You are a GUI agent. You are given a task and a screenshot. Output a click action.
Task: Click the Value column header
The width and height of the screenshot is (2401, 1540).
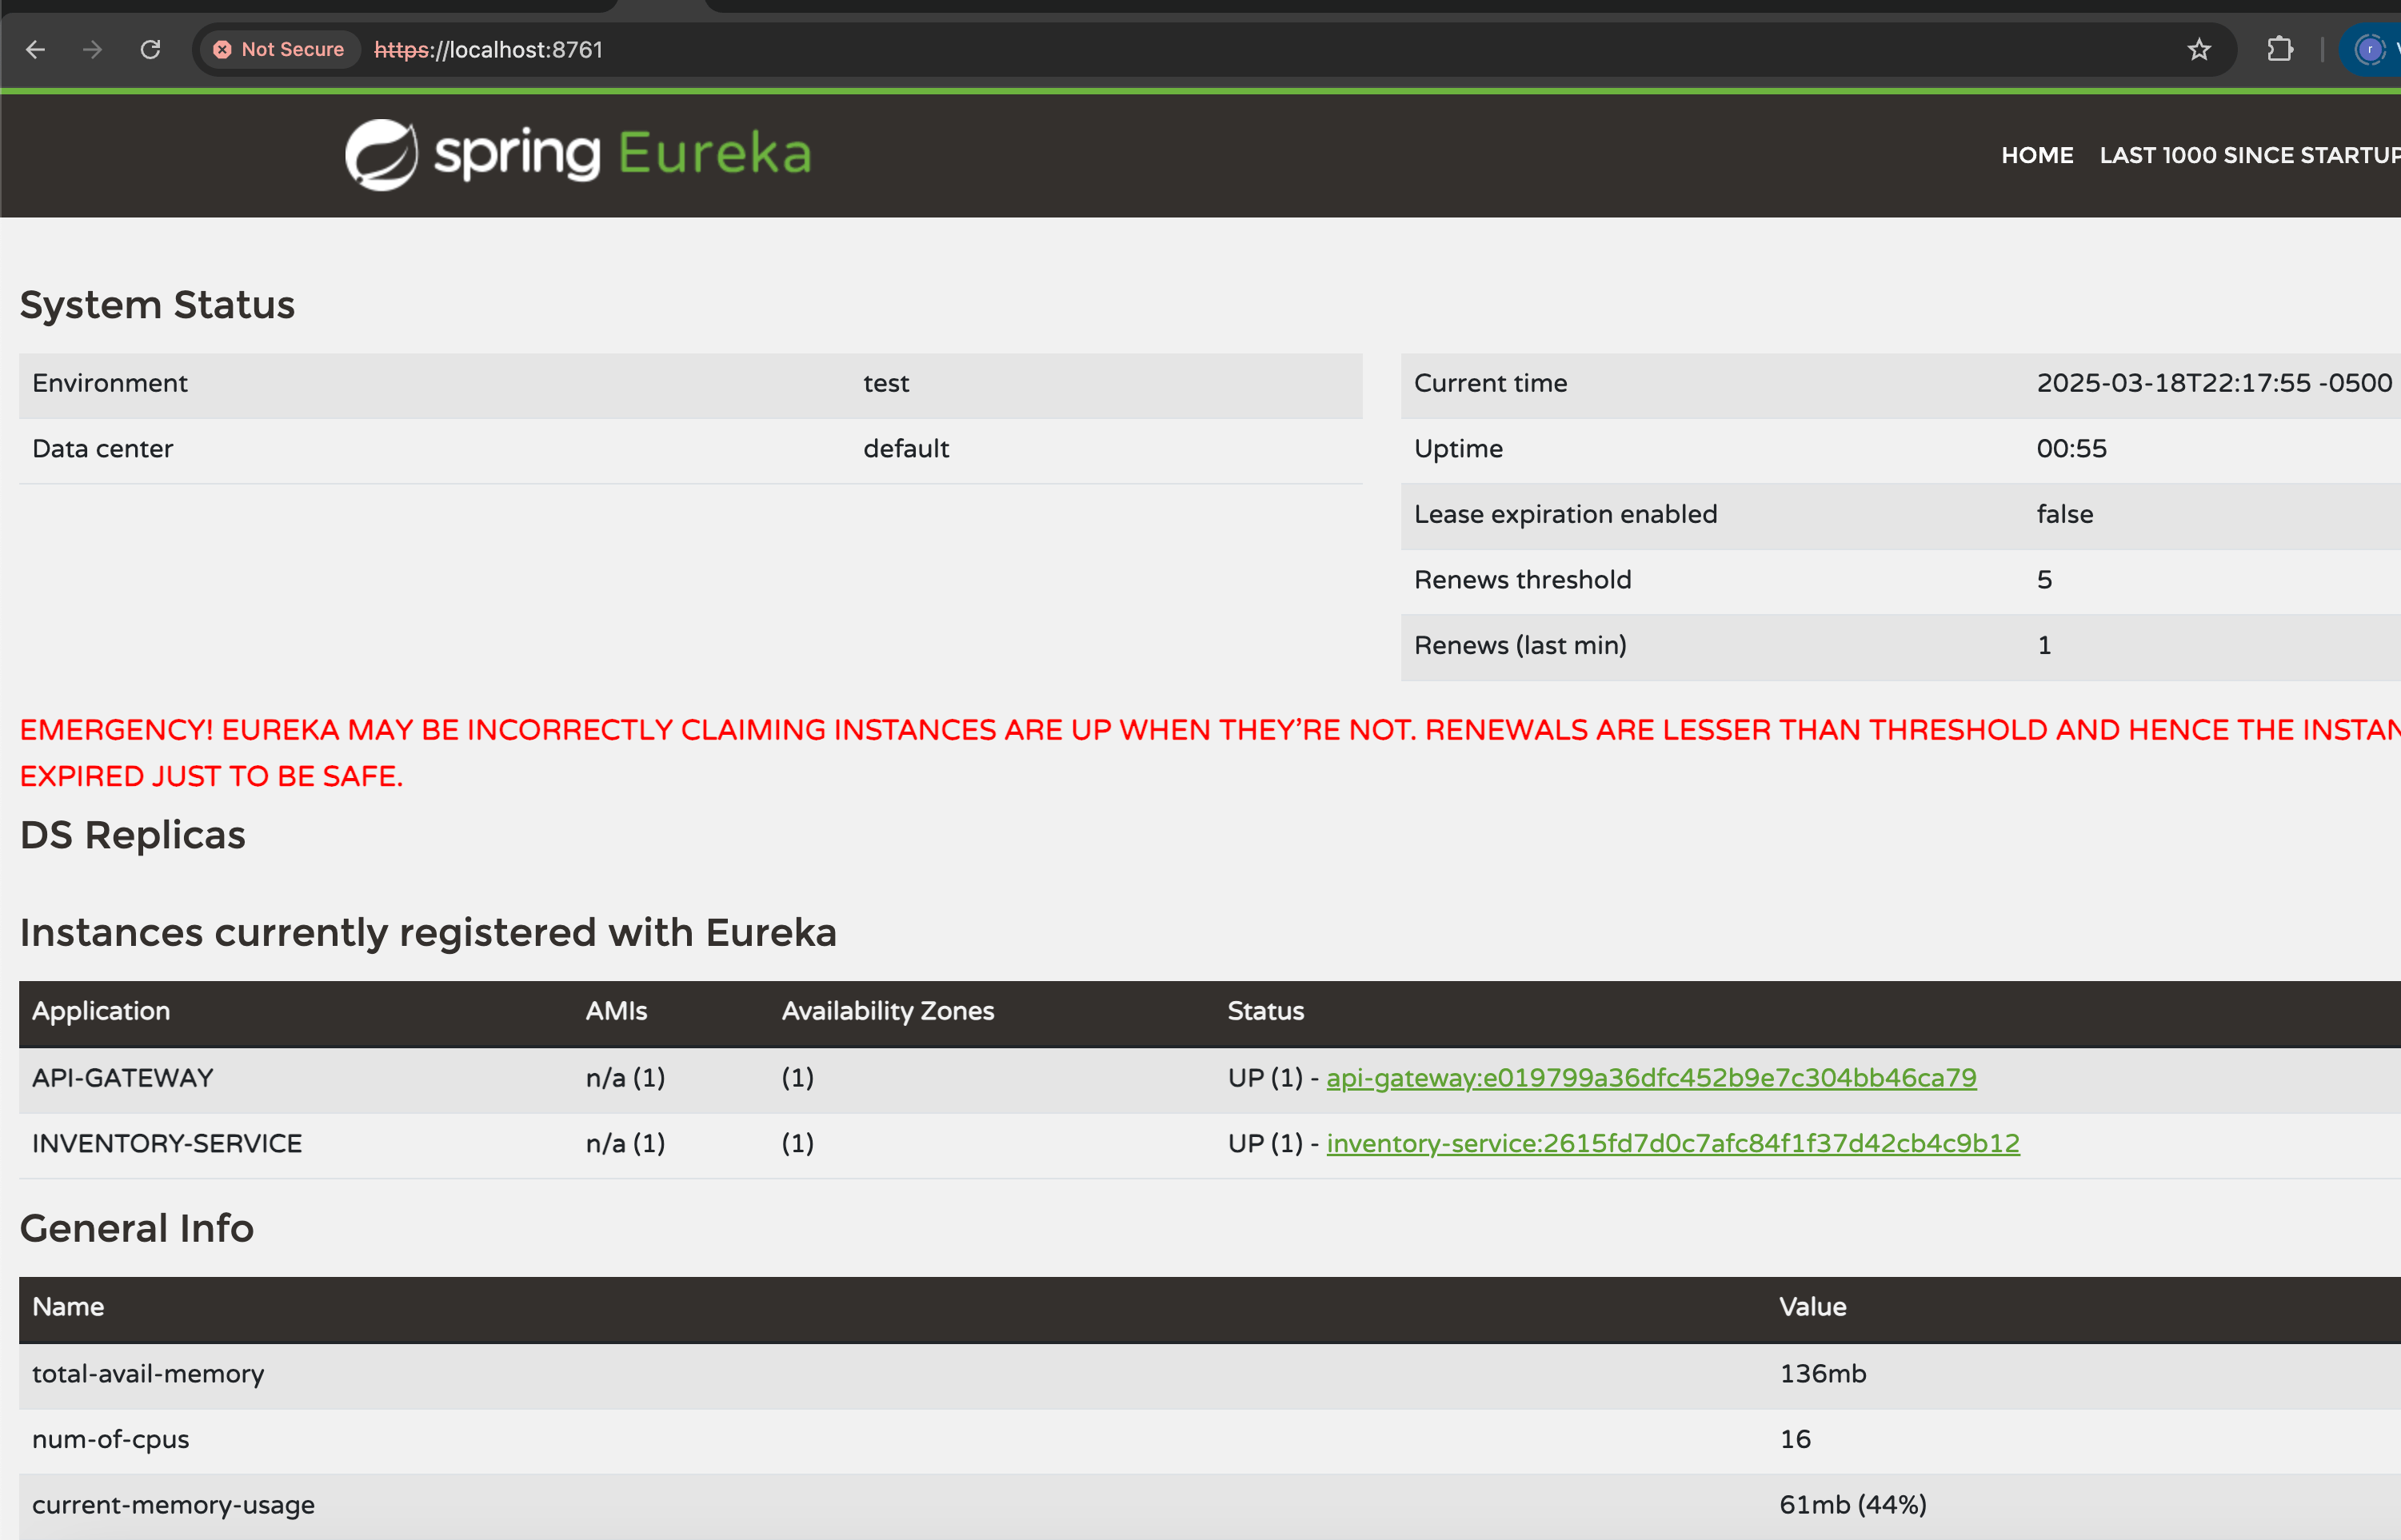coord(1812,1307)
